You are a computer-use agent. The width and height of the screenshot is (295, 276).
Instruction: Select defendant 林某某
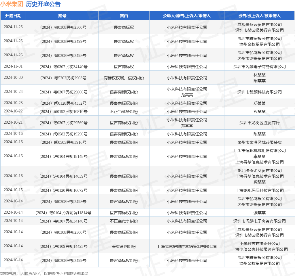[x=260, y=75]
